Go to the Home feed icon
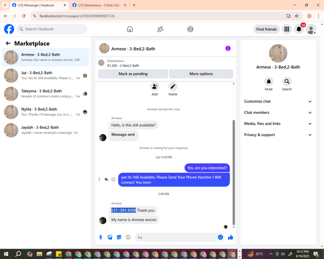Viewport: 324px width, 259px height. (x=130, y=29)
